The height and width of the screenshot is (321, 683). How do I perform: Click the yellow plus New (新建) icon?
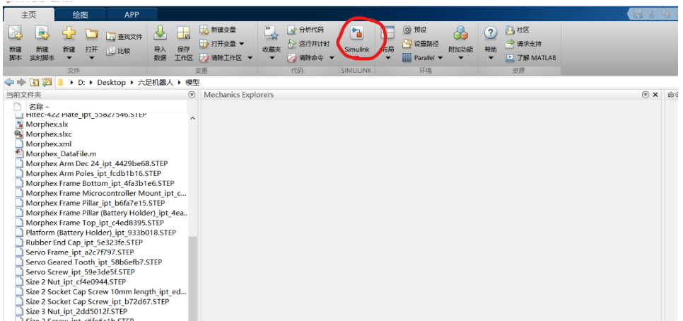69,33
